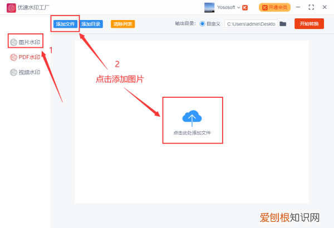Click the 优速水印工厂 app logo icon
Viewport: 334px width, 228px height.
[x=11, y=8]
